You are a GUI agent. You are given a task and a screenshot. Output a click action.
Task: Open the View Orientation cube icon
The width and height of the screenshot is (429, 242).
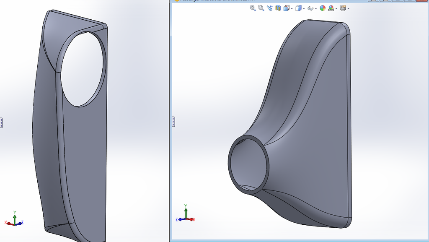tap(287, 8)
